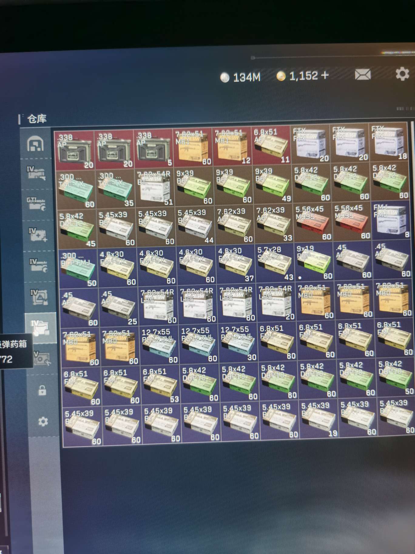Open the IV medical case with plus sign
Screen dimensions: 415x554
(37, 235)
